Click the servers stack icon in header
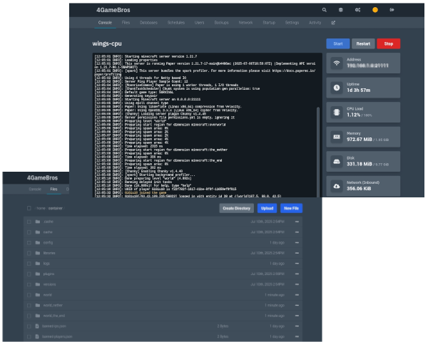Image resolution: width=428 pixels, height=342 pixels. pyautogui.click(x=341, y=10)
